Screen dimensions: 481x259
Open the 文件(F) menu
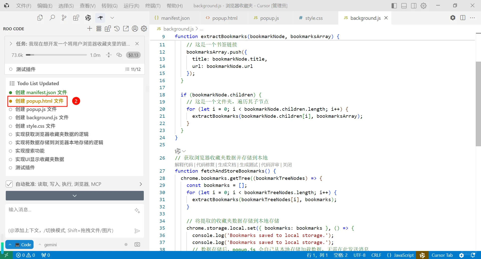tap(24, 6)
